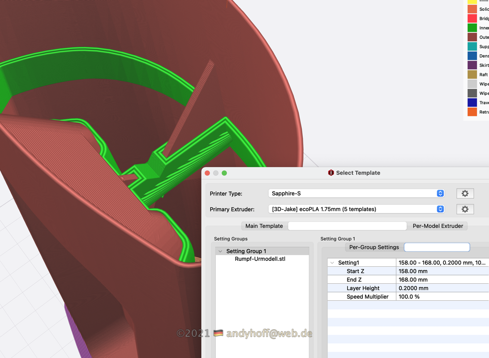The image size is (489, 358).
Task: Collapse the Setting1 row chevron
Action: (x=332, y=263)
